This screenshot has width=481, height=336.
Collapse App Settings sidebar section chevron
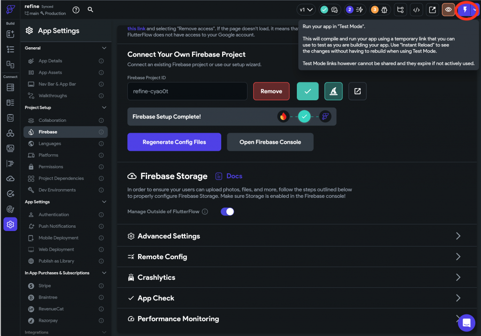tap(104, 202)
